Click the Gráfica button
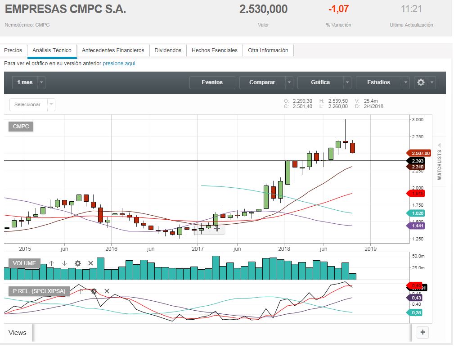Image resolution: width=454 pixels, height=353 pixels. [x=320, y=82]
